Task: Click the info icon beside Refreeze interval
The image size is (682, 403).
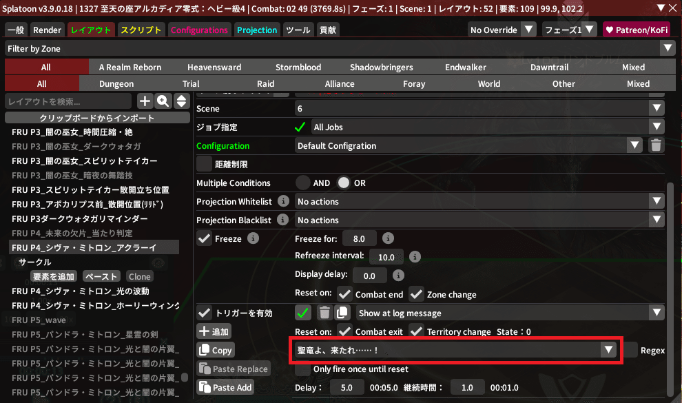Action: (x=415, y=256)
